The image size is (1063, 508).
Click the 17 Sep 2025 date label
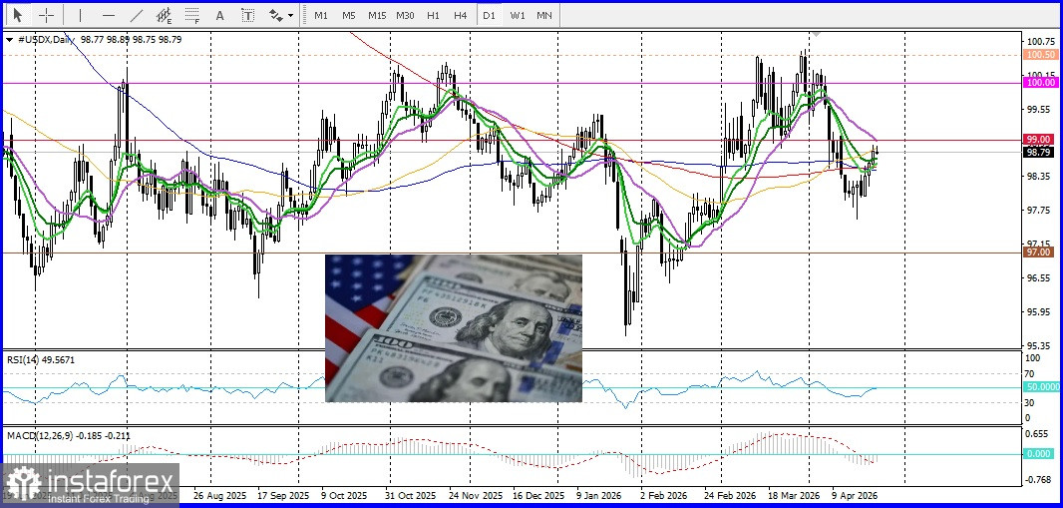[x=283, y=495]
